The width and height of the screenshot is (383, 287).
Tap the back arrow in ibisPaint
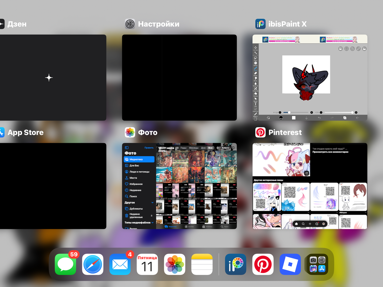click(357, 118)
